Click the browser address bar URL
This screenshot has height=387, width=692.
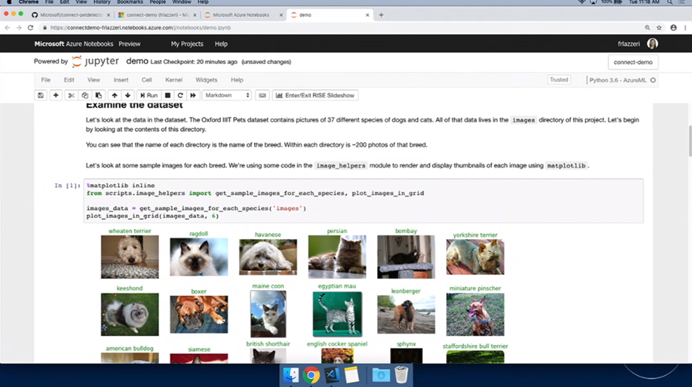click(141, 28)
